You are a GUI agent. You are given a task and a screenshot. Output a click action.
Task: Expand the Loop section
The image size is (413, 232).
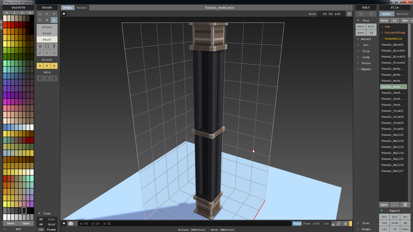[358, 57]
